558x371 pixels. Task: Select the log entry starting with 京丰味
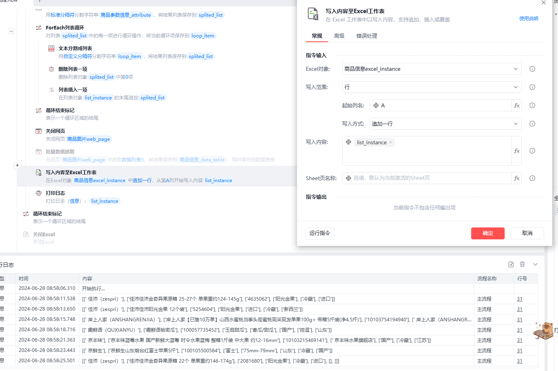click(256, 340)
